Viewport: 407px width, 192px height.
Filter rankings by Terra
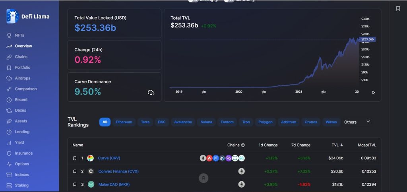click(145, 122)
